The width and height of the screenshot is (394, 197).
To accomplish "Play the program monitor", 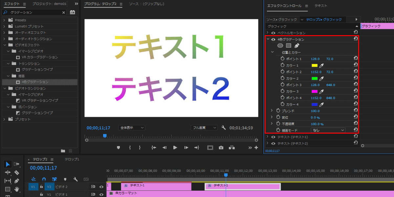I will [175, 148].
